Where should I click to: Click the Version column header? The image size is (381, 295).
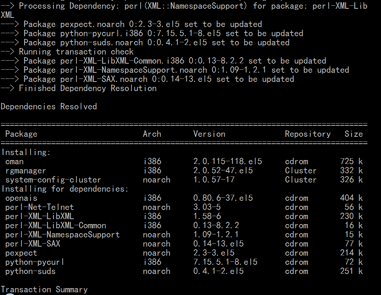point(209,134)
